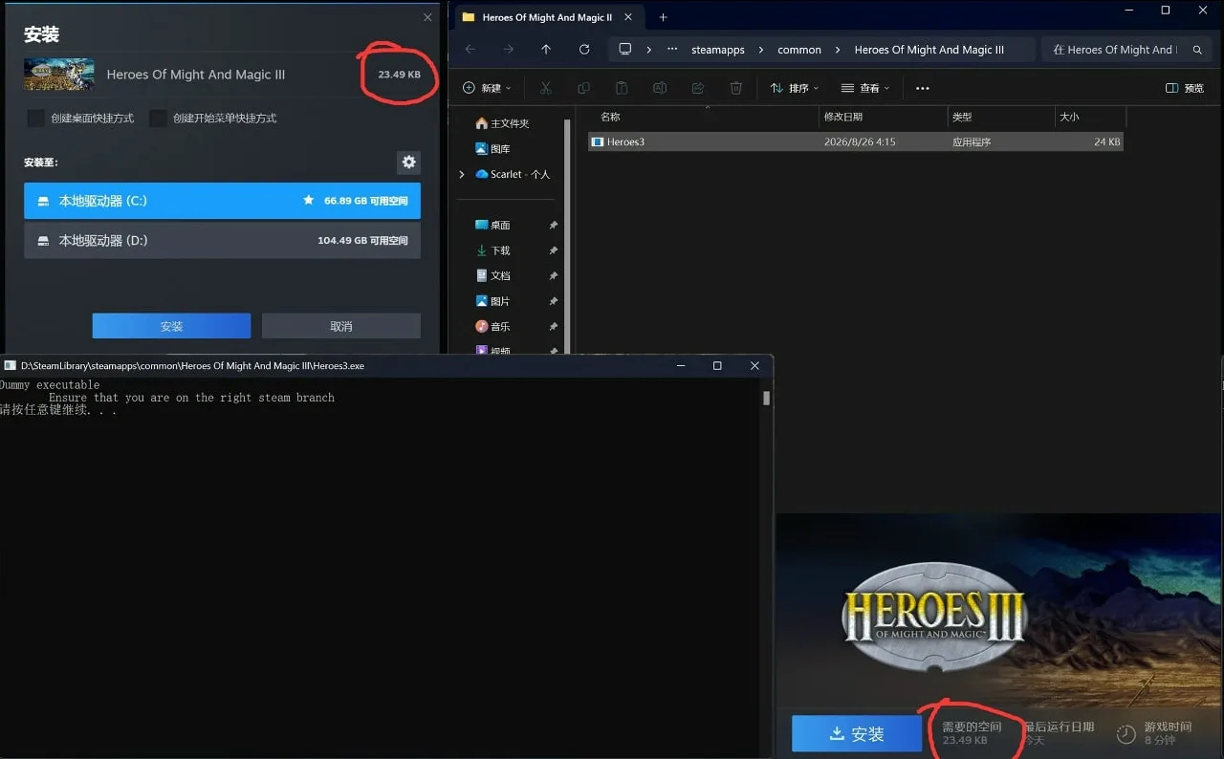Expand the address bar ellipsis for hidden path
The width and height of the screenshot is (1224, 759).
coord(672,50)
